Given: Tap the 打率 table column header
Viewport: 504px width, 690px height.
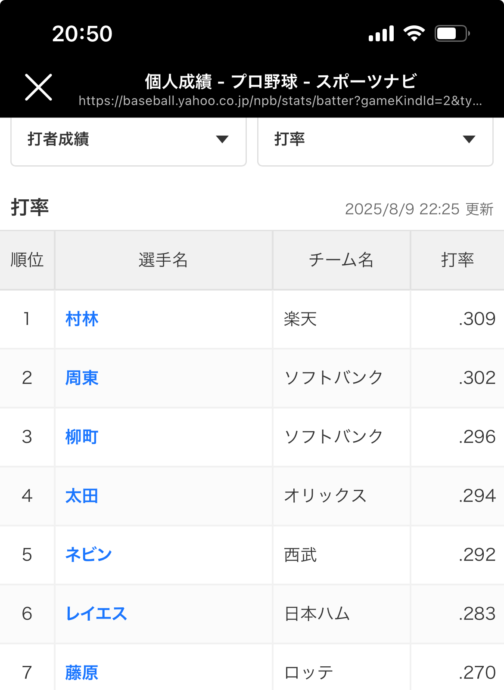Looking at the screenshot, I should [x=457, y=260].
